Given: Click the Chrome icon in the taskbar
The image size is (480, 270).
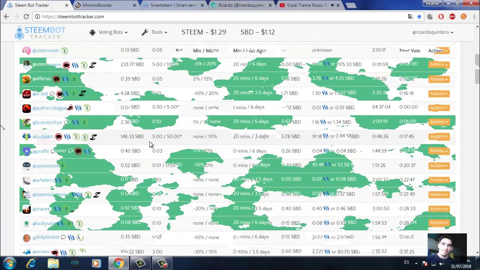Looking at the screenshot, I should tap(118, 264).
